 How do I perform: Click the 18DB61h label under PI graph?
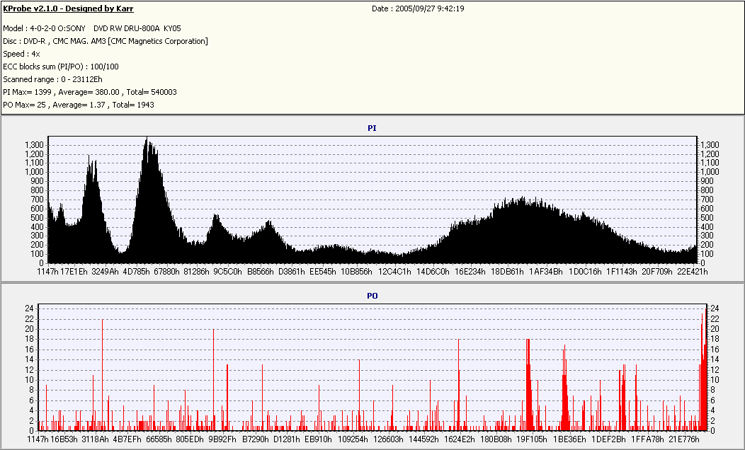click(x=507, y=271)
